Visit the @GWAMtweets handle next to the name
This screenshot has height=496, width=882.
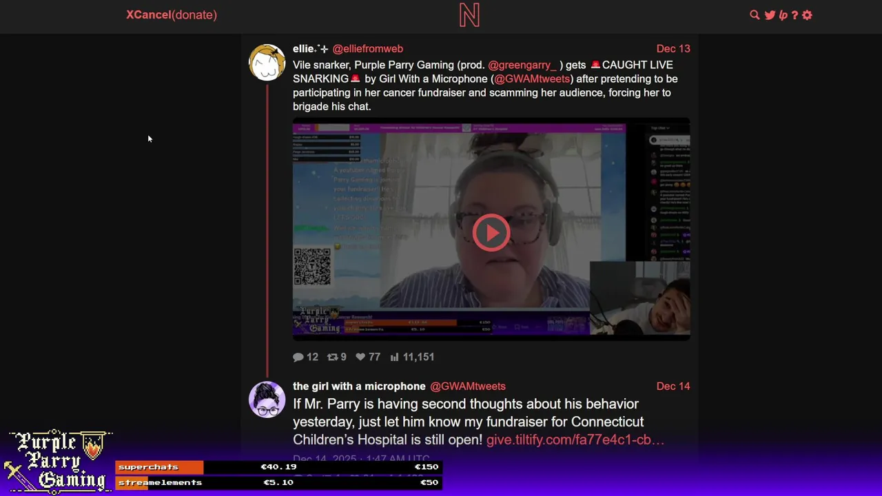tap(468, 386)
